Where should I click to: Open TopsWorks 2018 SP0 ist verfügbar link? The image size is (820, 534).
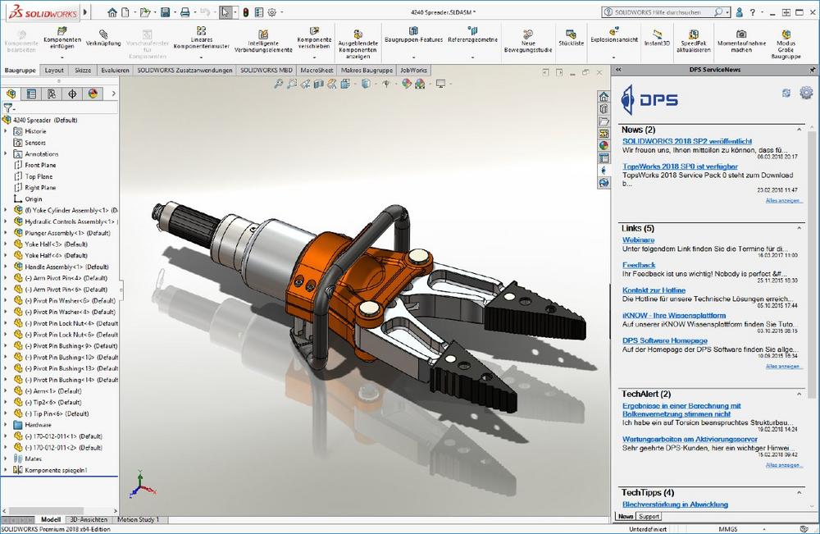(x=680, y=167)
